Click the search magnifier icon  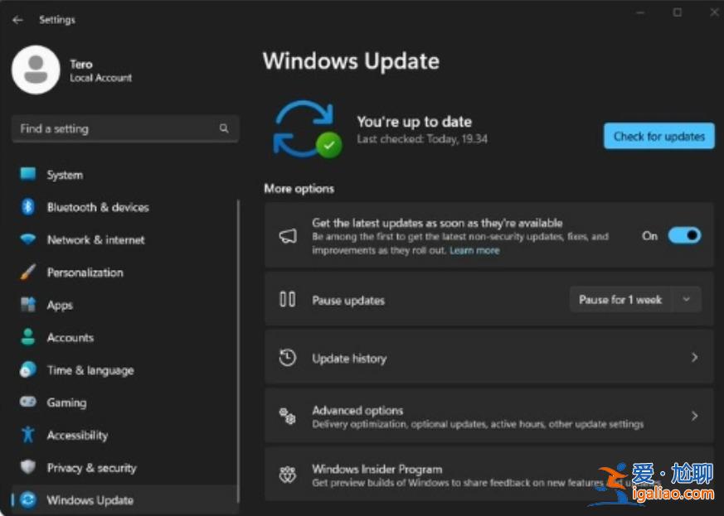(x=224, y=129)
